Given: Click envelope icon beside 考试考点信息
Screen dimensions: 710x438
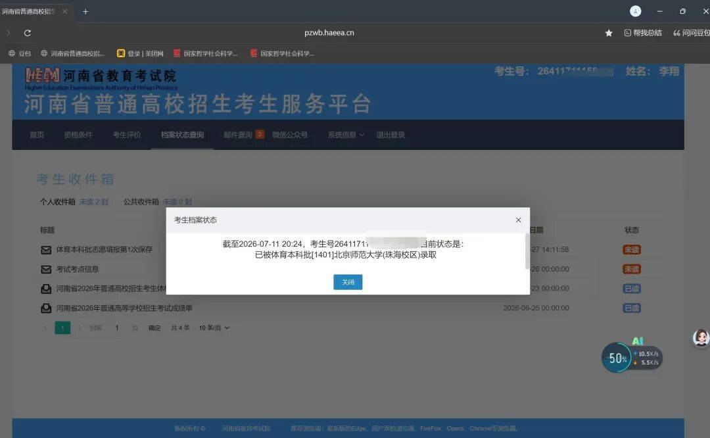Looking at the screenshot, I should pos(46,270).
